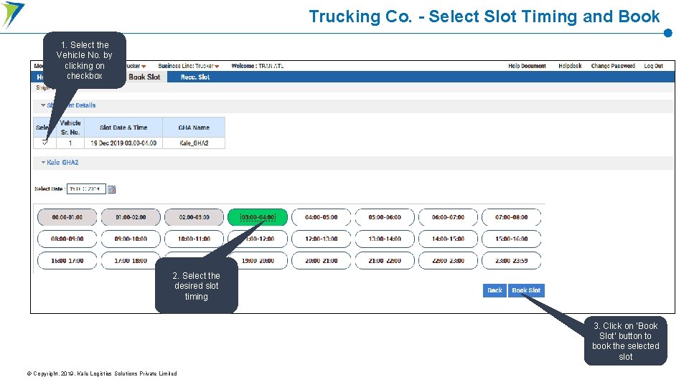Open the Helpdesk link
Viewport: 689px width, 387px height.
tap(570, 66)
